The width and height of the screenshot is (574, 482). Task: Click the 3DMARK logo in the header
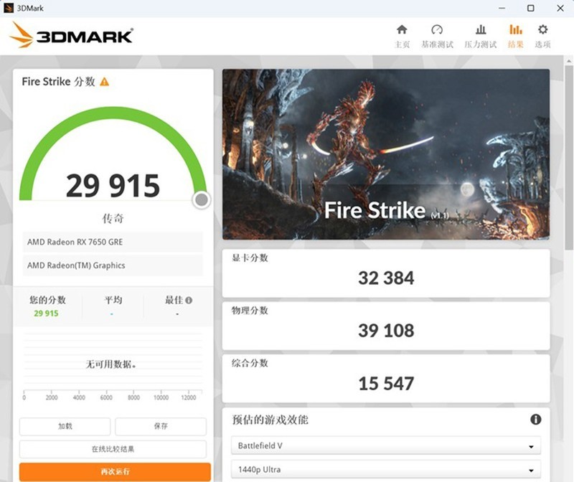(x=72, y=37)
